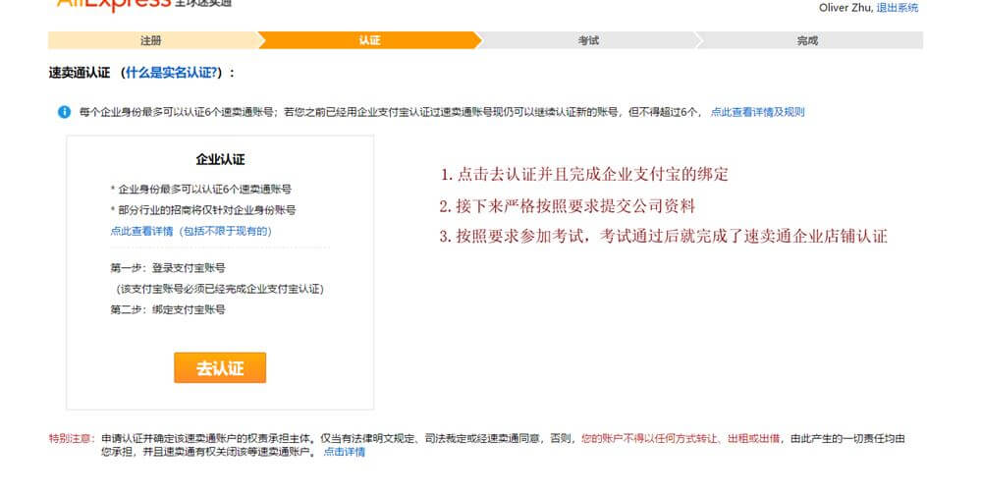
Task: Click the 速卖通认证 page heading
Action: (x=79, y=73)
